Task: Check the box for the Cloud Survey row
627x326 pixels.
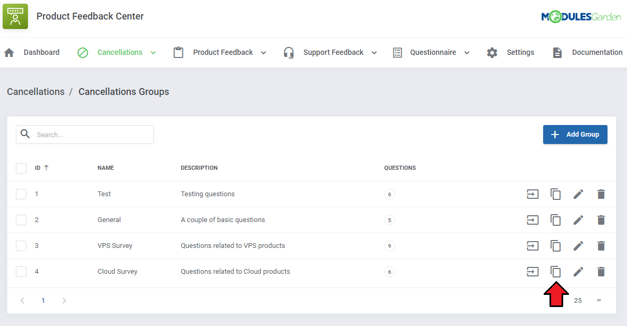Action: [x=21, y=272]
